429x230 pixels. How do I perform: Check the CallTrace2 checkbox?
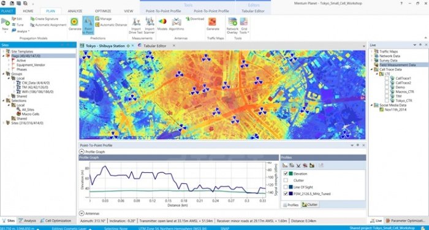pos(387,83)
